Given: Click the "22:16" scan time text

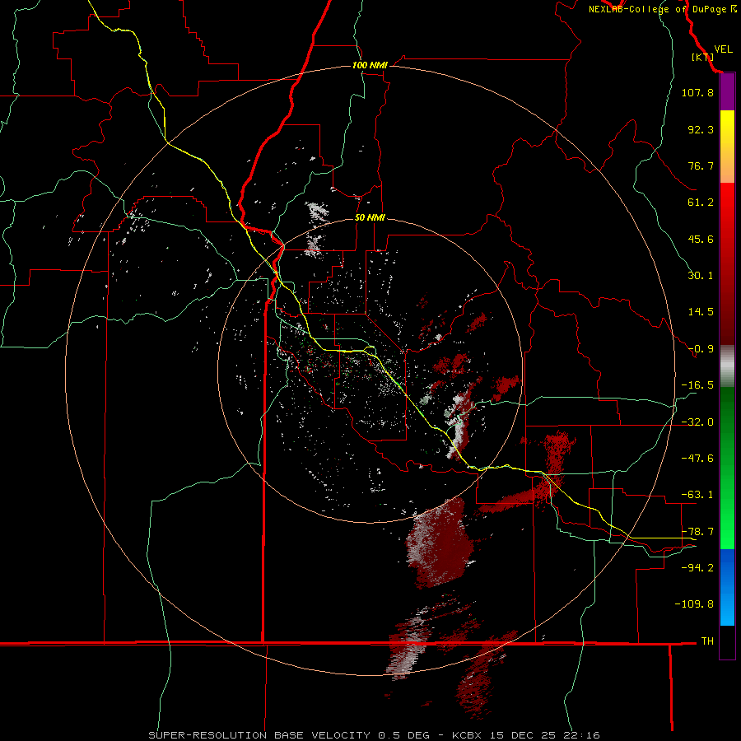Looking at the screenshot, I should point(580,735).
